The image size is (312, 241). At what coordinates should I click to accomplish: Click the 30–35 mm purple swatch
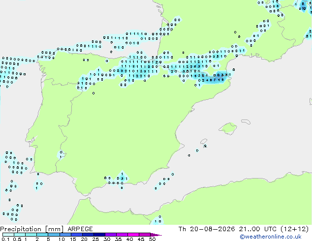110,235
